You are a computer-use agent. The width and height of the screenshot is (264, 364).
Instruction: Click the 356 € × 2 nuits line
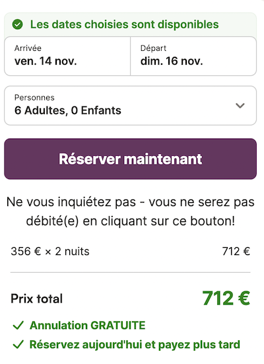[50, 252]
